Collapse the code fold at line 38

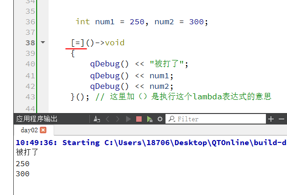coord(43,43)
